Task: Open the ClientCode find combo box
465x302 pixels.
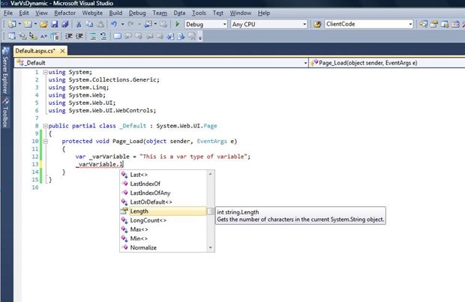Action: (x=410, y=25)
